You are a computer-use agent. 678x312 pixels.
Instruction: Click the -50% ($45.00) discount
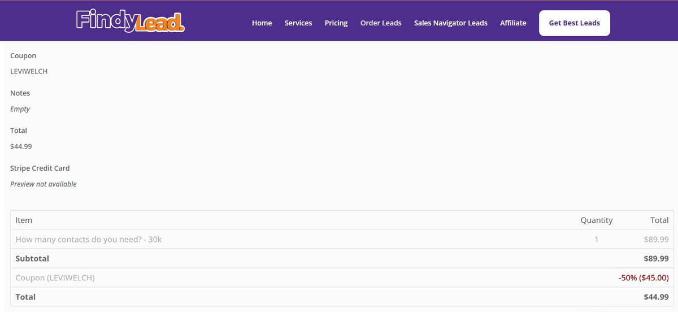[644, 278]
